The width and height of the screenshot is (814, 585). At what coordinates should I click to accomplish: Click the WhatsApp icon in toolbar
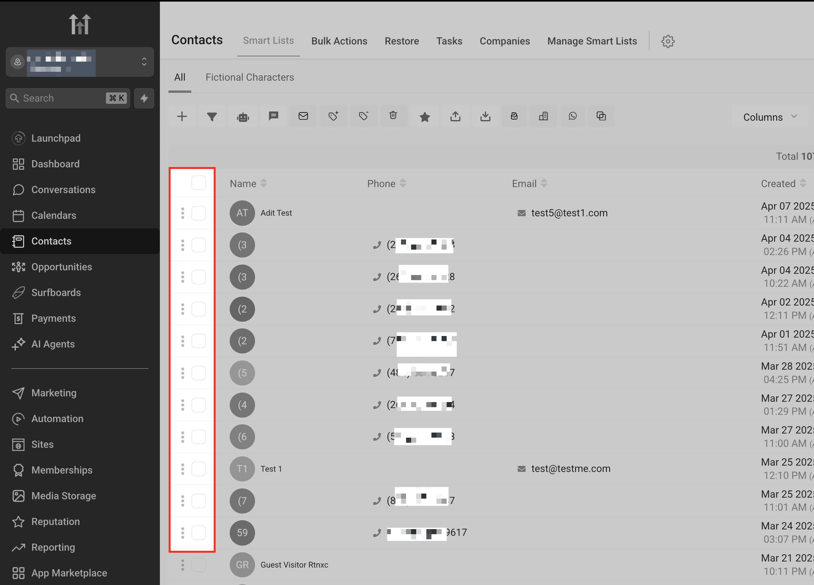pos(573,116)
